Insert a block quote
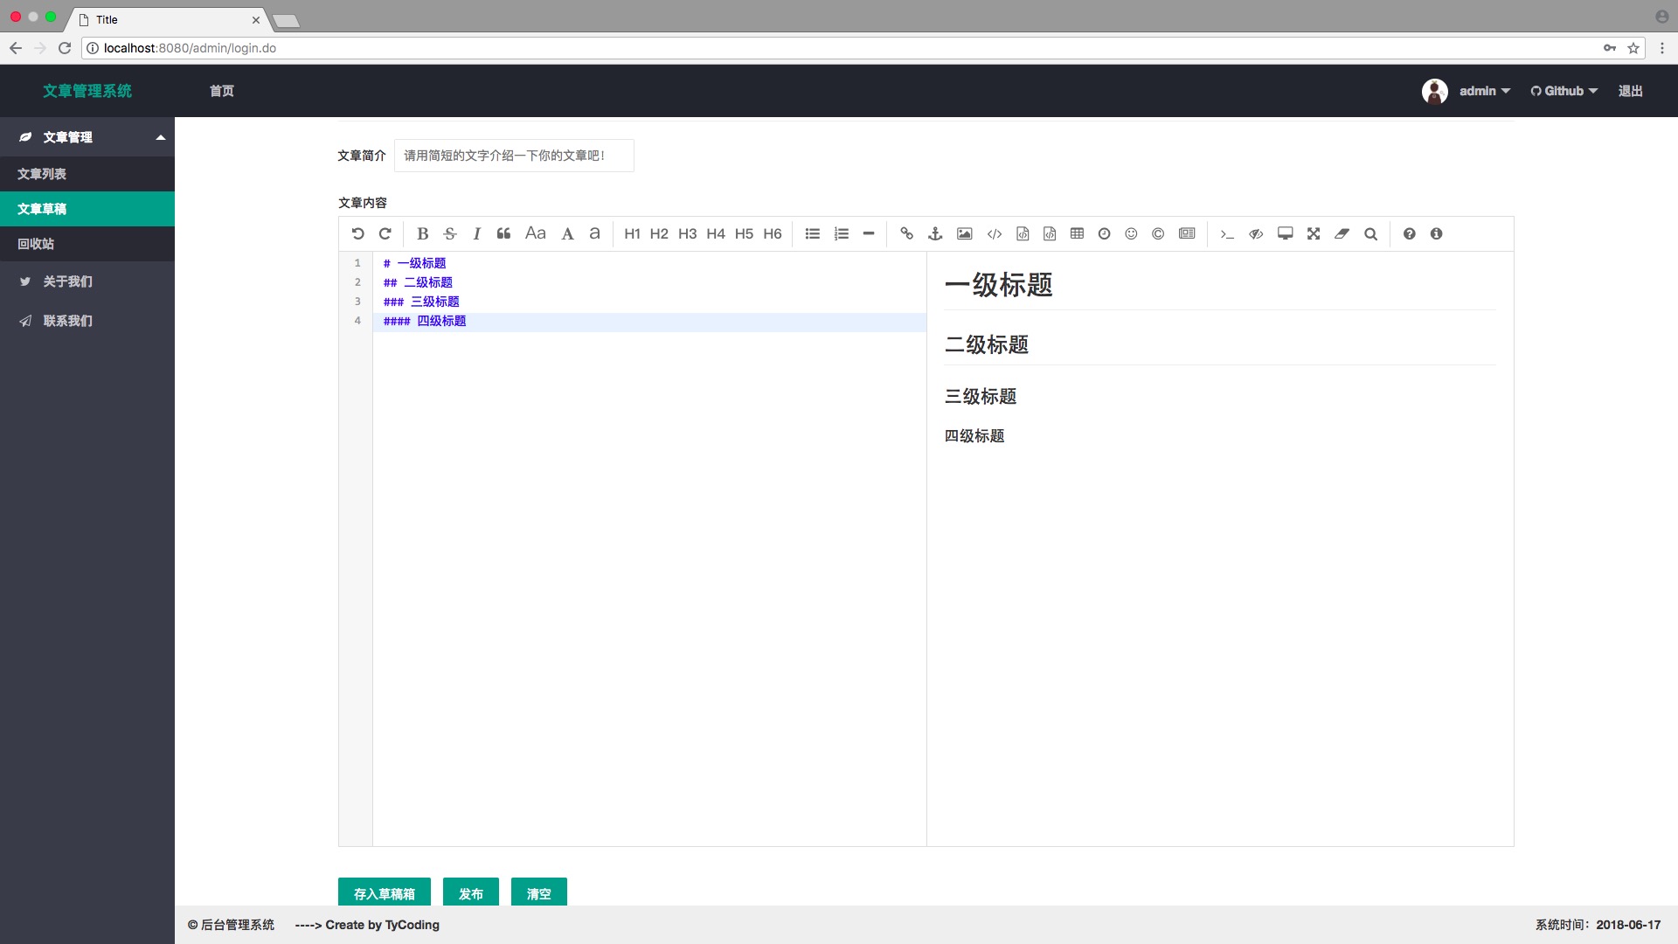 coord(503,233)
